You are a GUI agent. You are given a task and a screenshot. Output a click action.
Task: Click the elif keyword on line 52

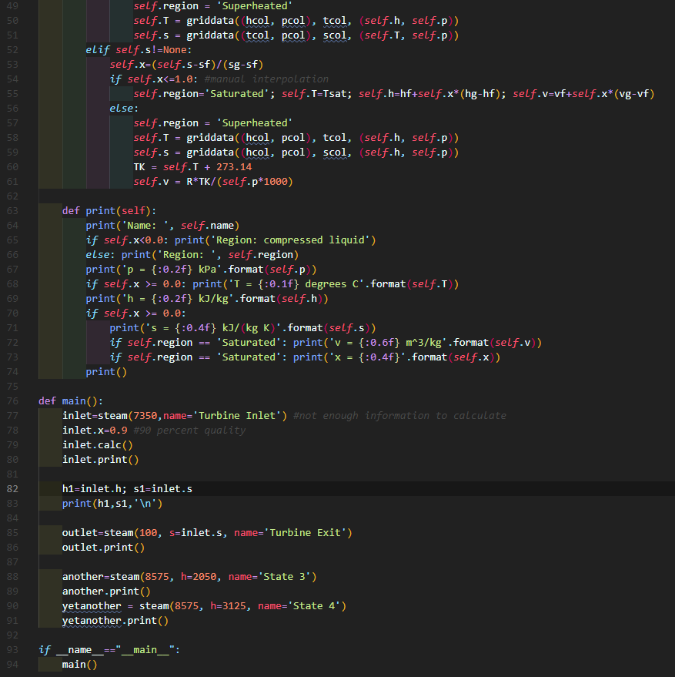pyautogui.click(x=99, y=49)
